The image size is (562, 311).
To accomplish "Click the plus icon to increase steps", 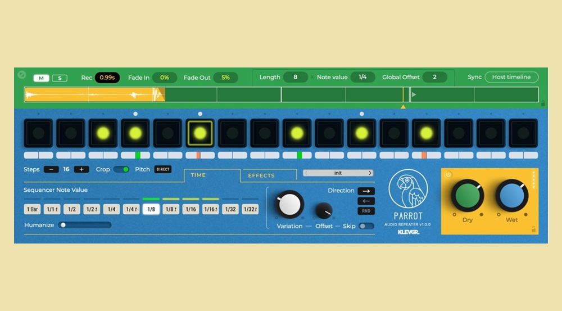I will point(81,169).
